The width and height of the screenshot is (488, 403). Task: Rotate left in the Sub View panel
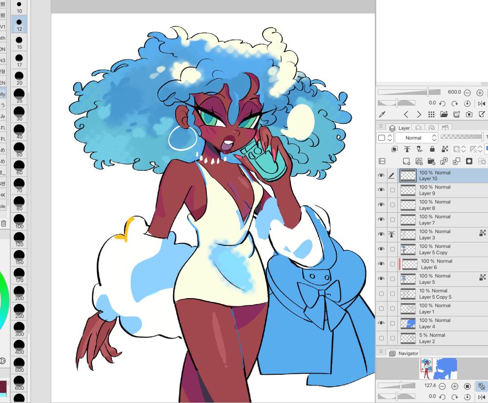coord(442,103)
